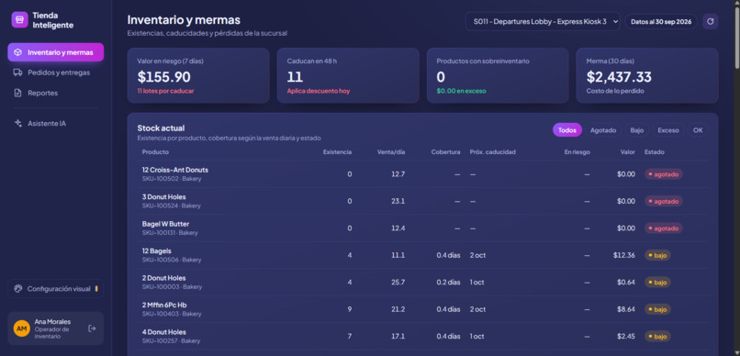Click the Estado column header
This screenshot has height=356, width=740.
(654, 151)
